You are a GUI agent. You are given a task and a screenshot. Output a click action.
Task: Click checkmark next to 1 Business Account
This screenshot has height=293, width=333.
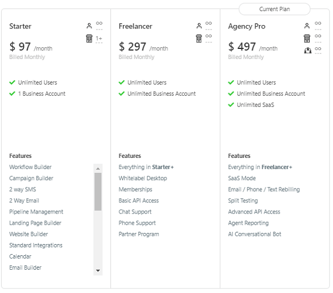click(12, 93)
